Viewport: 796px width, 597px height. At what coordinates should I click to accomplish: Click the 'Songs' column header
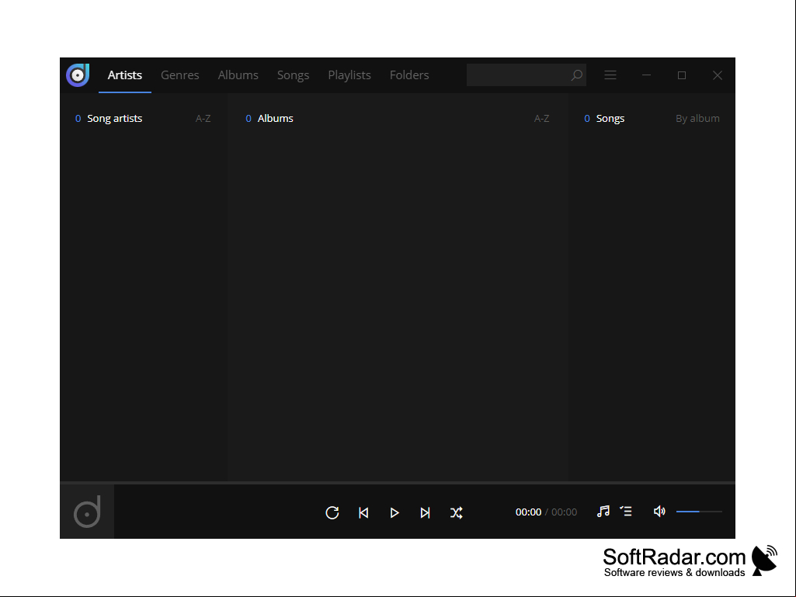pos(610,118)
